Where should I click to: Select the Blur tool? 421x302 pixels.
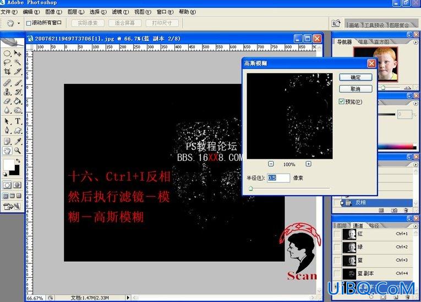(x=7, y=110)
